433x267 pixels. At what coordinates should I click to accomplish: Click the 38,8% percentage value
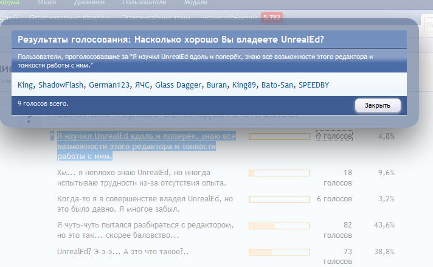click(x=384, y=252)
